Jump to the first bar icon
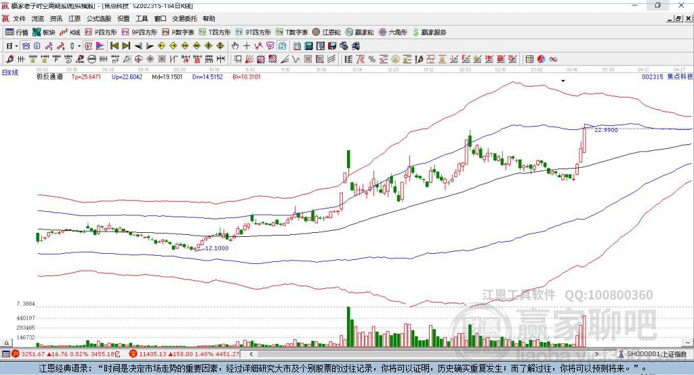694x375 pixels. tap(114, 46)
